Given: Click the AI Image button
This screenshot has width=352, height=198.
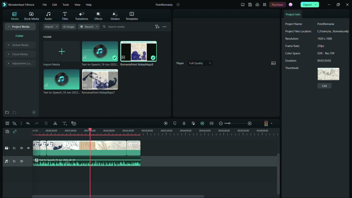Looking at the screenshot, I should point(68,27).
